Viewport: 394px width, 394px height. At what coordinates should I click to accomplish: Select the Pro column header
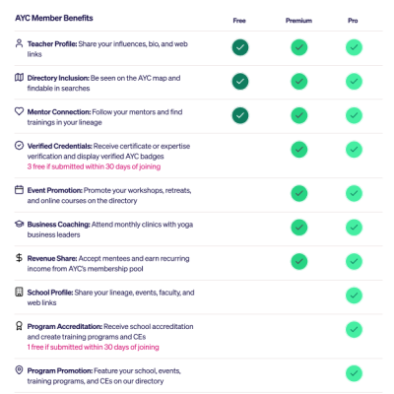[x=353, y=21]
